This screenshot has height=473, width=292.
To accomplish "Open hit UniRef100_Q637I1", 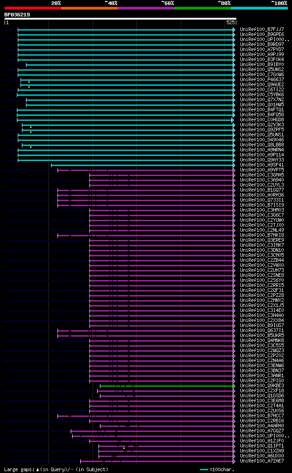I will tap(262, 331).
